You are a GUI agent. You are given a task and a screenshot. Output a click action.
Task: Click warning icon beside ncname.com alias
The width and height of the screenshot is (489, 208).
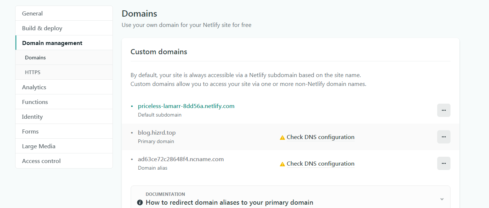pos(282,164)
